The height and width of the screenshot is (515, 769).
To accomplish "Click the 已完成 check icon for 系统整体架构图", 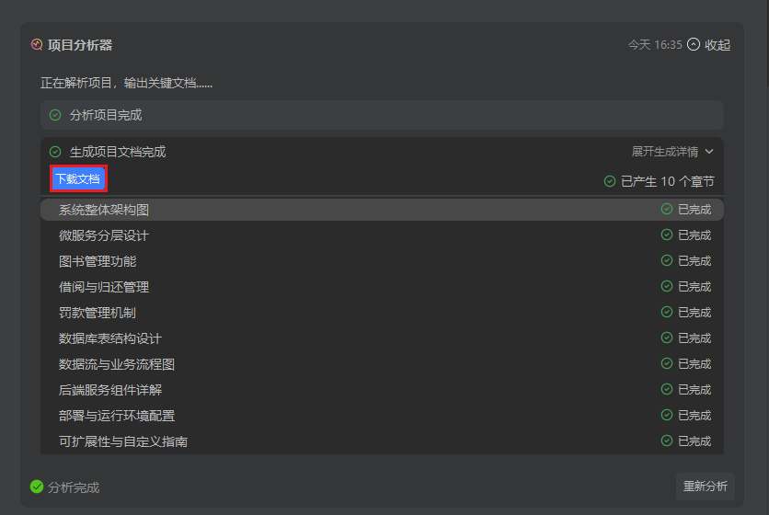I will [667, 210].
